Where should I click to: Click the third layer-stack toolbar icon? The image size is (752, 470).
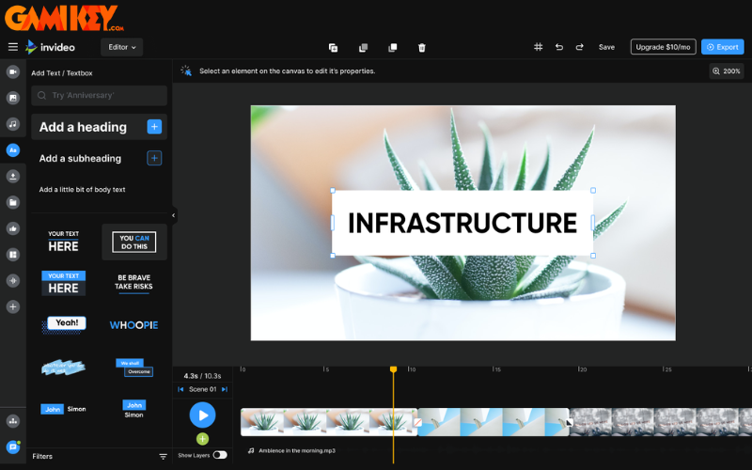[x=392, y=48]
